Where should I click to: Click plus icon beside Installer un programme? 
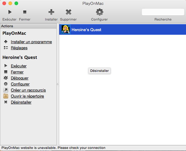coord(6,42)
